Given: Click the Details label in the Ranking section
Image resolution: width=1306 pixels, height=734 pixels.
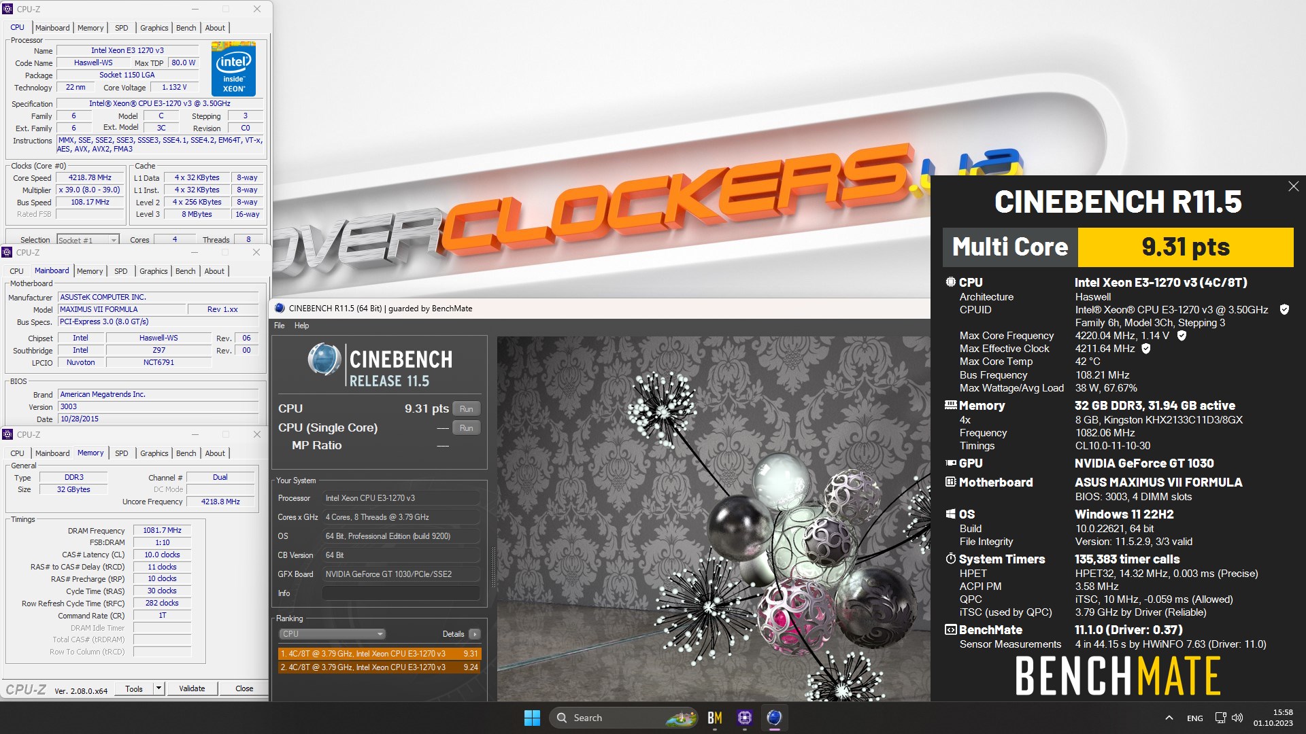Looking at the screenshot, I should click(x=453, y=634).
